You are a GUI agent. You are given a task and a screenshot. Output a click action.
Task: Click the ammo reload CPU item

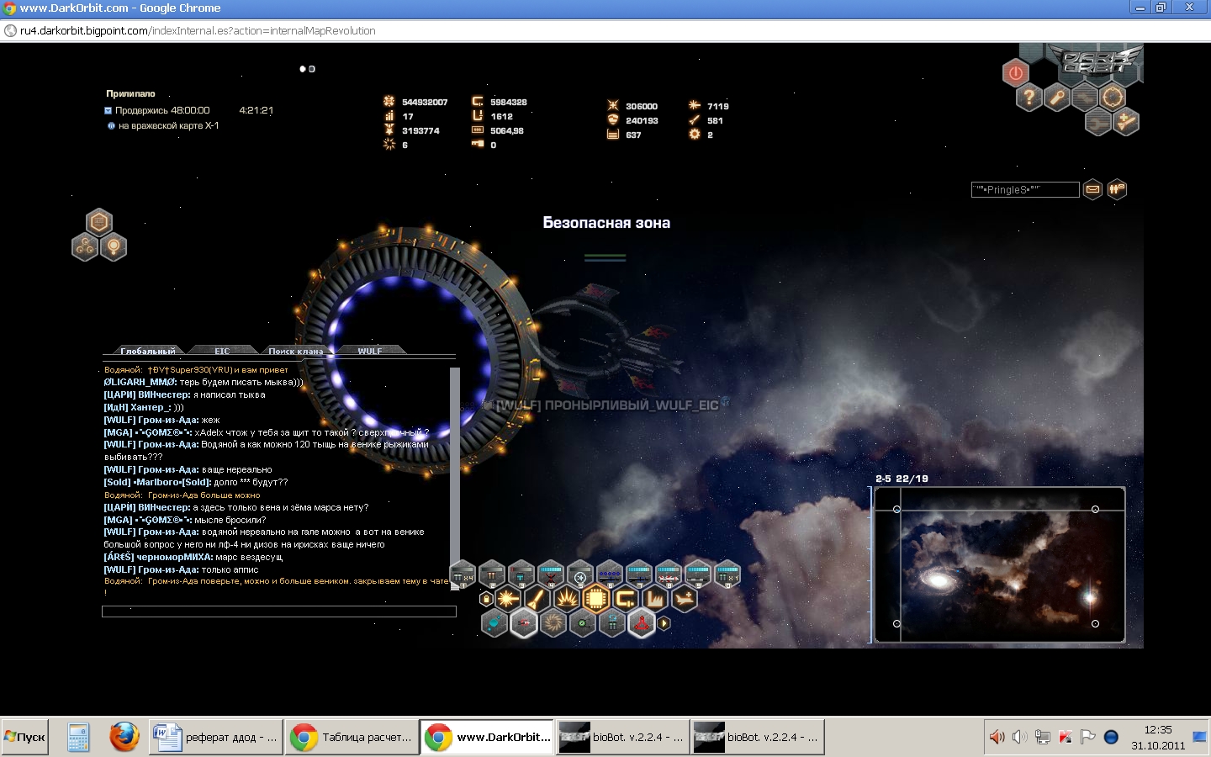(x=612, y=623)
